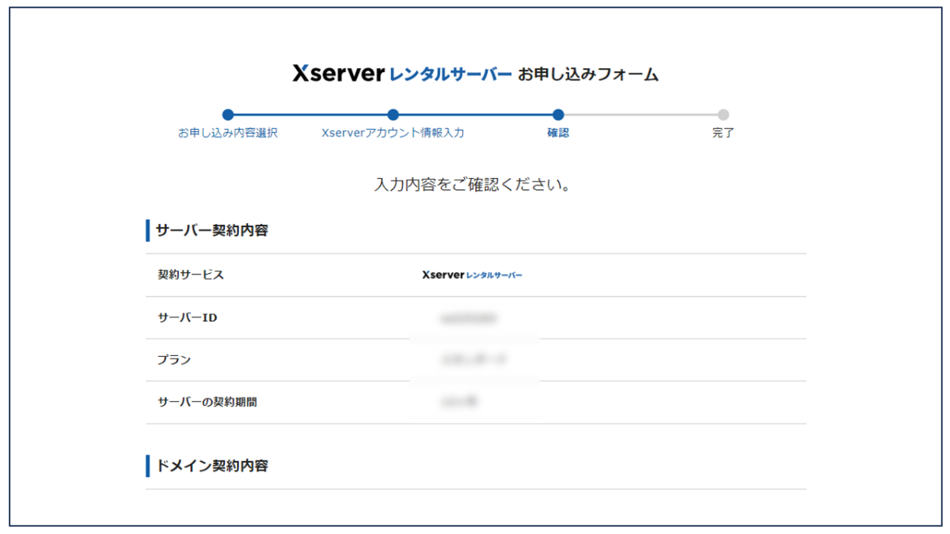Select the Xserverアカウント情報入力 step label

(x=393, y=133)
